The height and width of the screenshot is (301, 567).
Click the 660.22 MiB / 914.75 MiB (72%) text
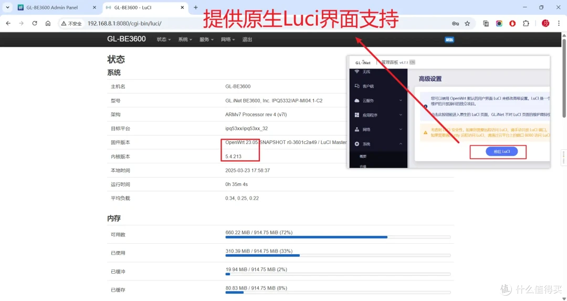point(259,233)
